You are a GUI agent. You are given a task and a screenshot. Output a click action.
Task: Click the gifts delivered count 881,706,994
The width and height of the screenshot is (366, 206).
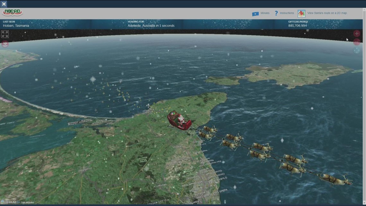coord(298,26)
